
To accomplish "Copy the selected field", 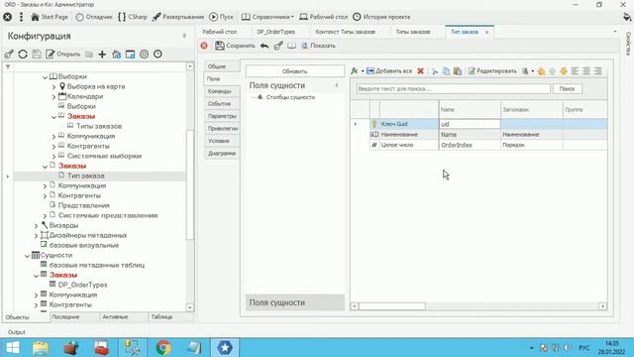I will pyautogui.click(x=446, y=71).
